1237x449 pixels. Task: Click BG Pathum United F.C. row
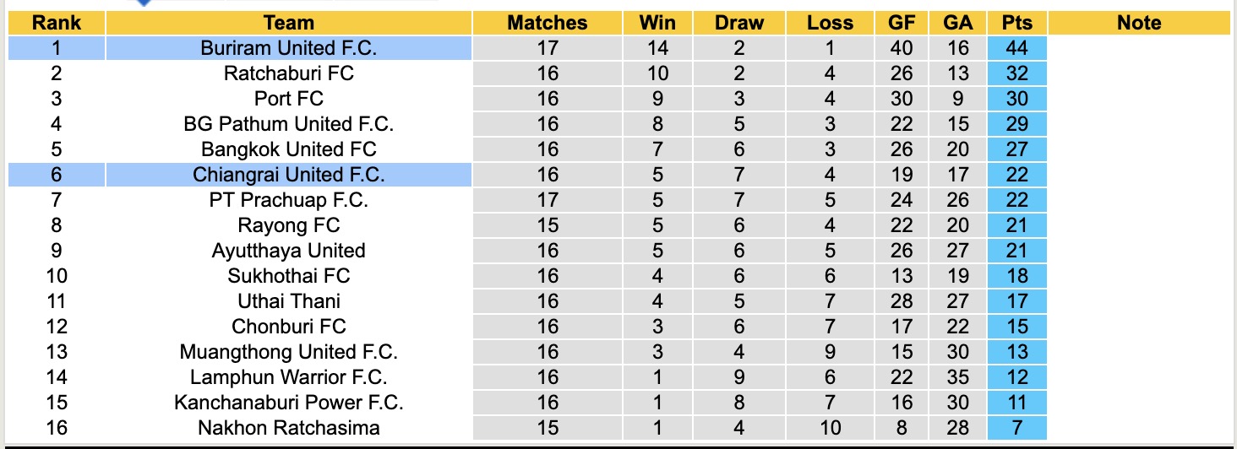click(289, 124)
